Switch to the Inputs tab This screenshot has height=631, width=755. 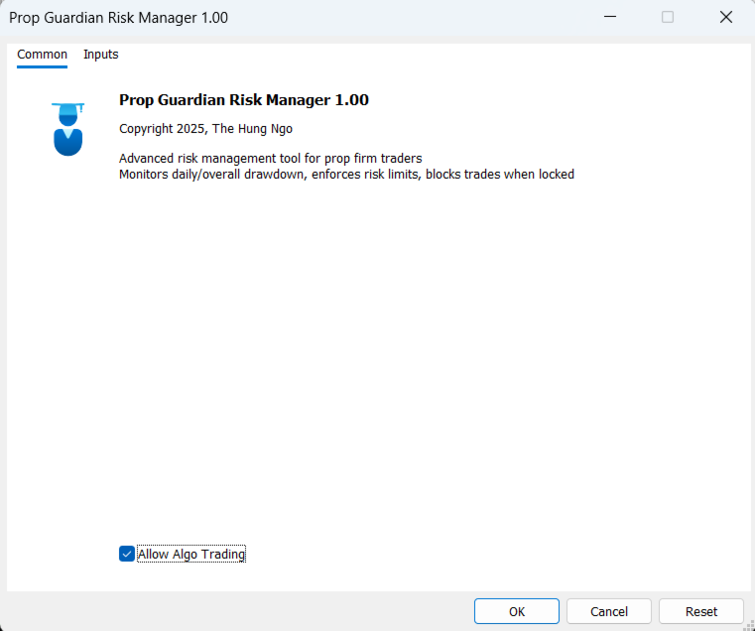100,55
